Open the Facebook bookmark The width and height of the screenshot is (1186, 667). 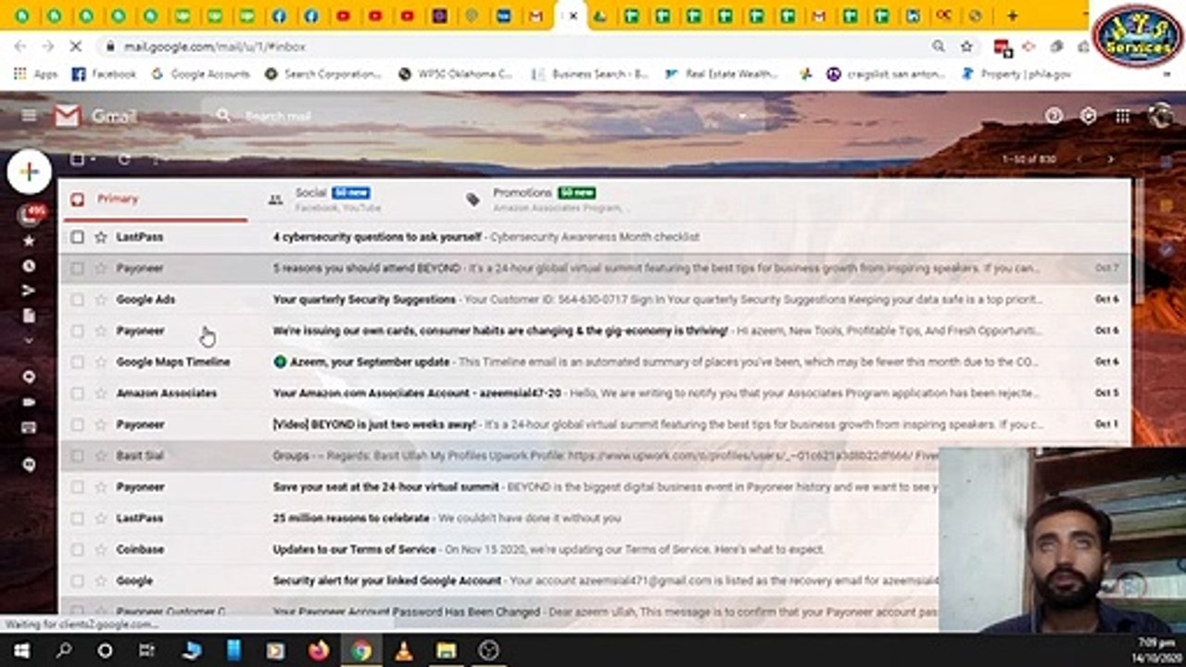click(x=104, y=74)
